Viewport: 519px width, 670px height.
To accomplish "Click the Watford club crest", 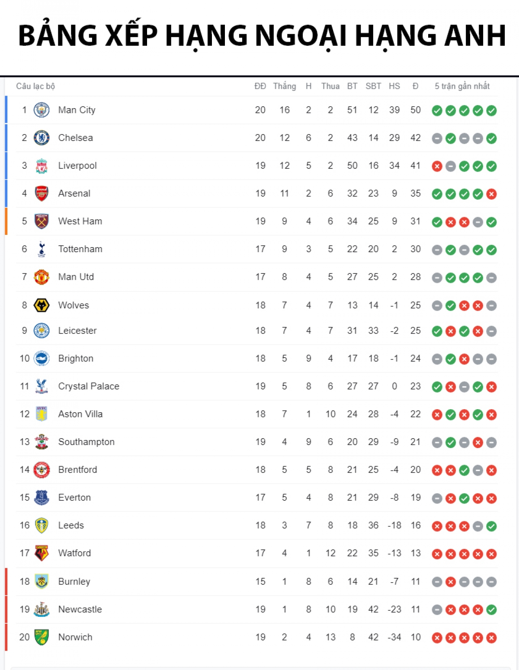I will [x=42, y=553].
